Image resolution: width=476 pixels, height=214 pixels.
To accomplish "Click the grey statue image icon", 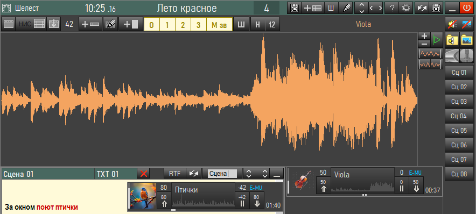I will [467, 55].
